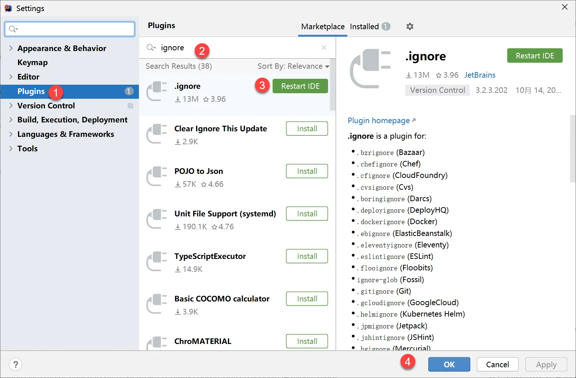This screenshot has width=576, height=378.
Task: Install Clear Ignore This Update plugin
Action: [307, 129]
